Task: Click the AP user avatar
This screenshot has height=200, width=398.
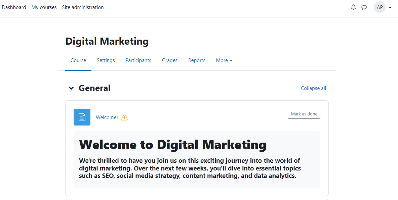Action: pyautogui.click(x=380, y=7)
